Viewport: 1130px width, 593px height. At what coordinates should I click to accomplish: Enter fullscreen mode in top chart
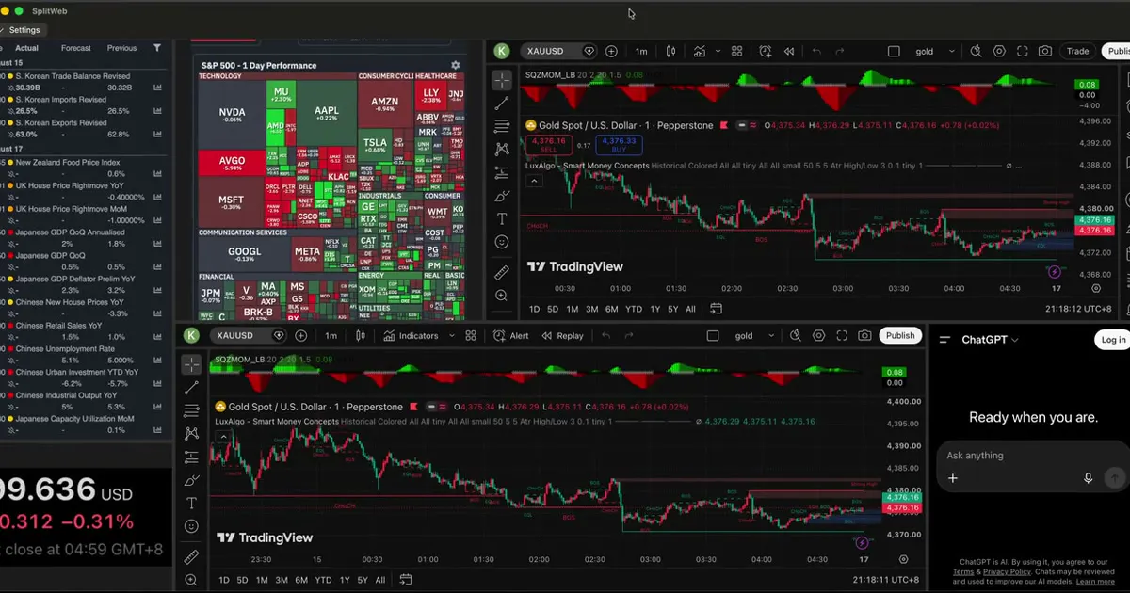point(1023,51)
